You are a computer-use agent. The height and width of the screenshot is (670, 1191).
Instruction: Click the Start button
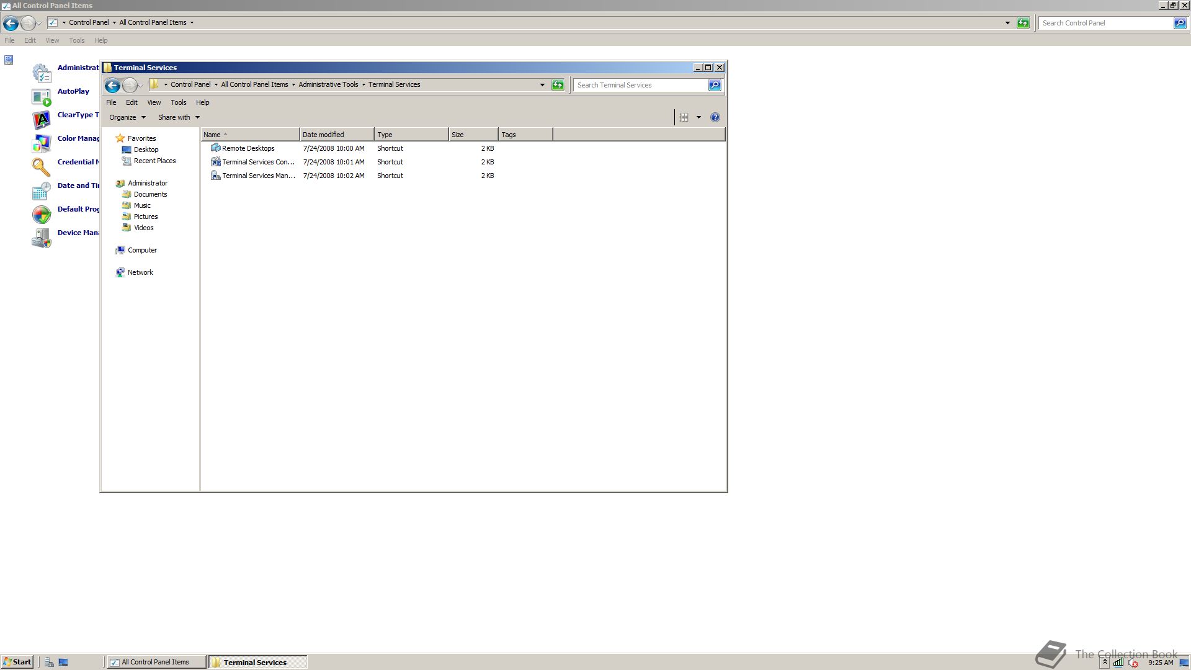(x=17, y=662)
